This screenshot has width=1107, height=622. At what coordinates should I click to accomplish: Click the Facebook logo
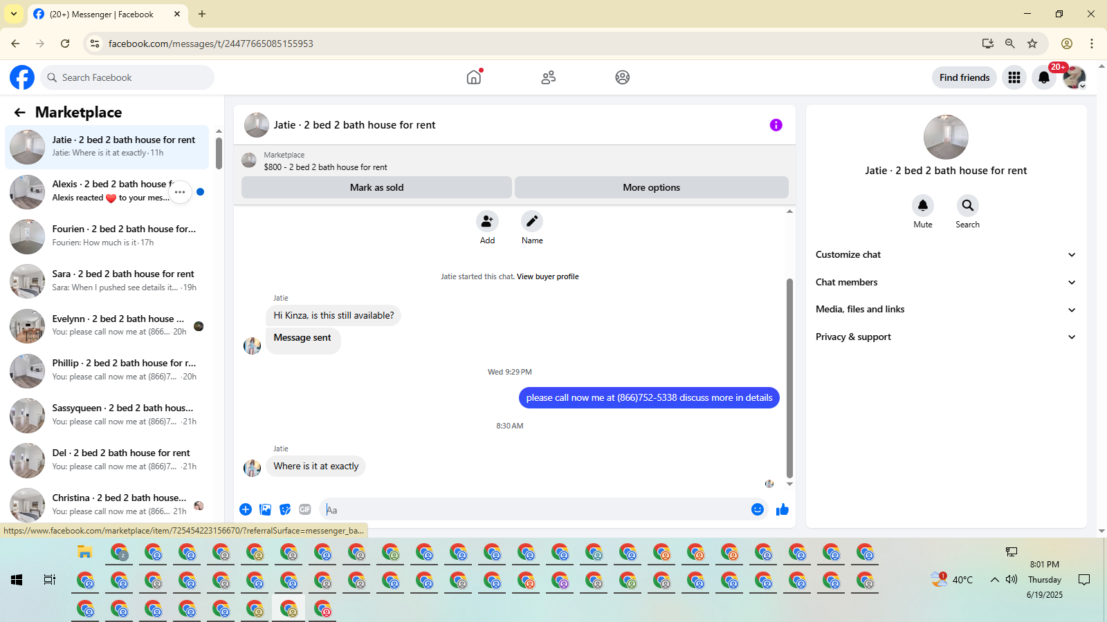click(x=22, y=77)
